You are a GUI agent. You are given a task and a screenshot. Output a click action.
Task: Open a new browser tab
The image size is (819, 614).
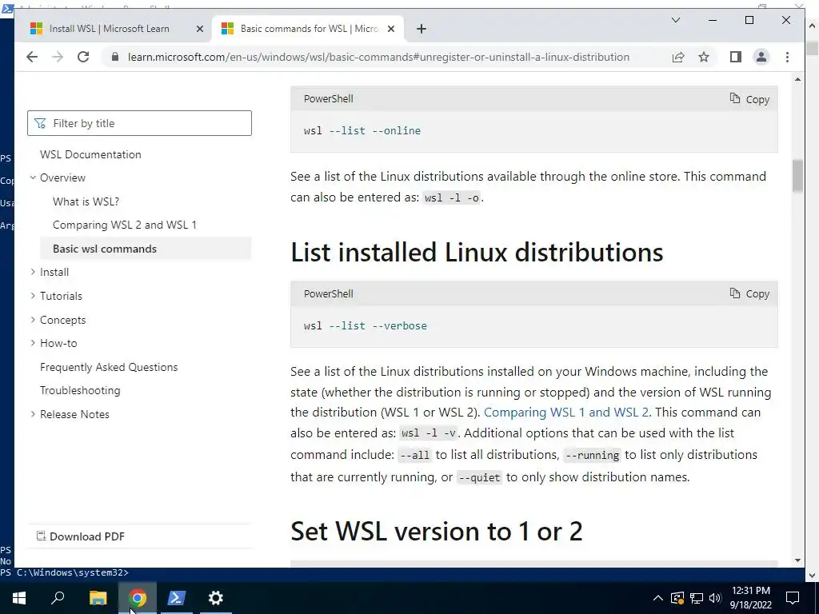click(421, 29)
